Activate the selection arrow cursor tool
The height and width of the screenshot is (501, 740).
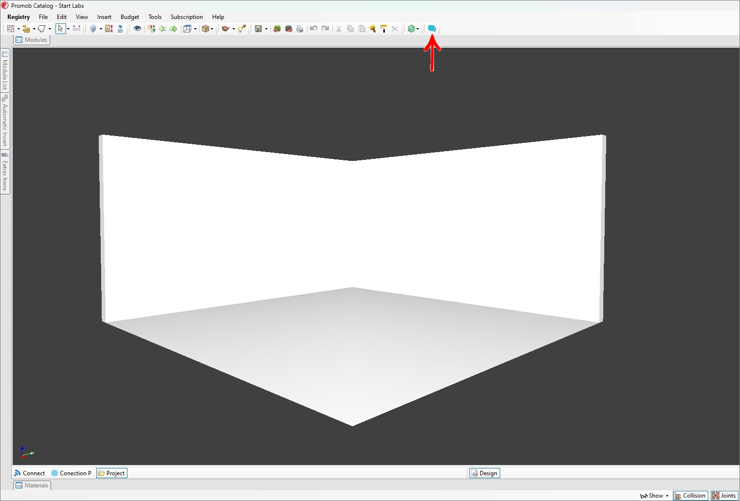60,29
